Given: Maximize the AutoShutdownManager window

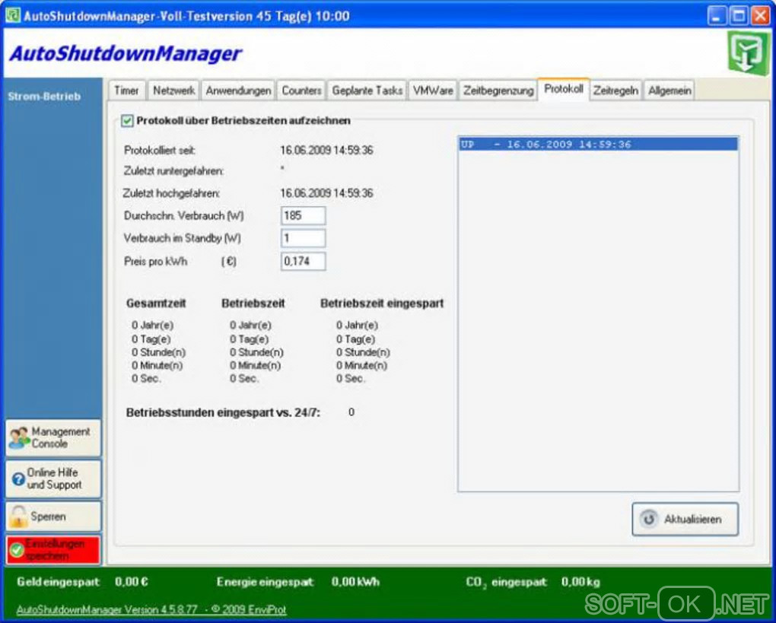Looking at the screenshot, I should click(739, 16).
